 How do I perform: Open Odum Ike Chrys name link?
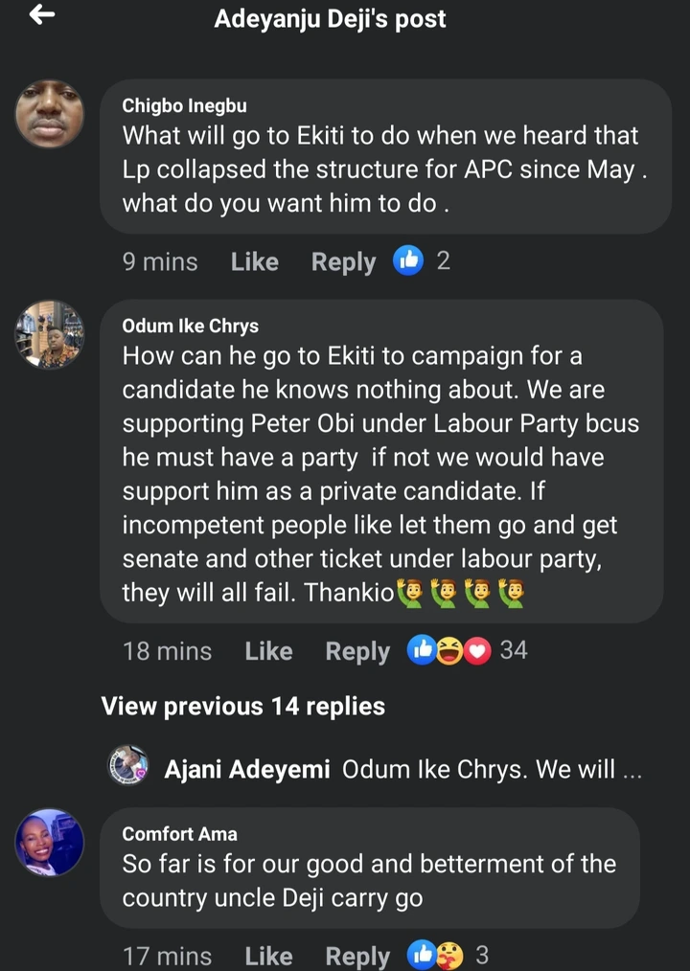(190, 327)
